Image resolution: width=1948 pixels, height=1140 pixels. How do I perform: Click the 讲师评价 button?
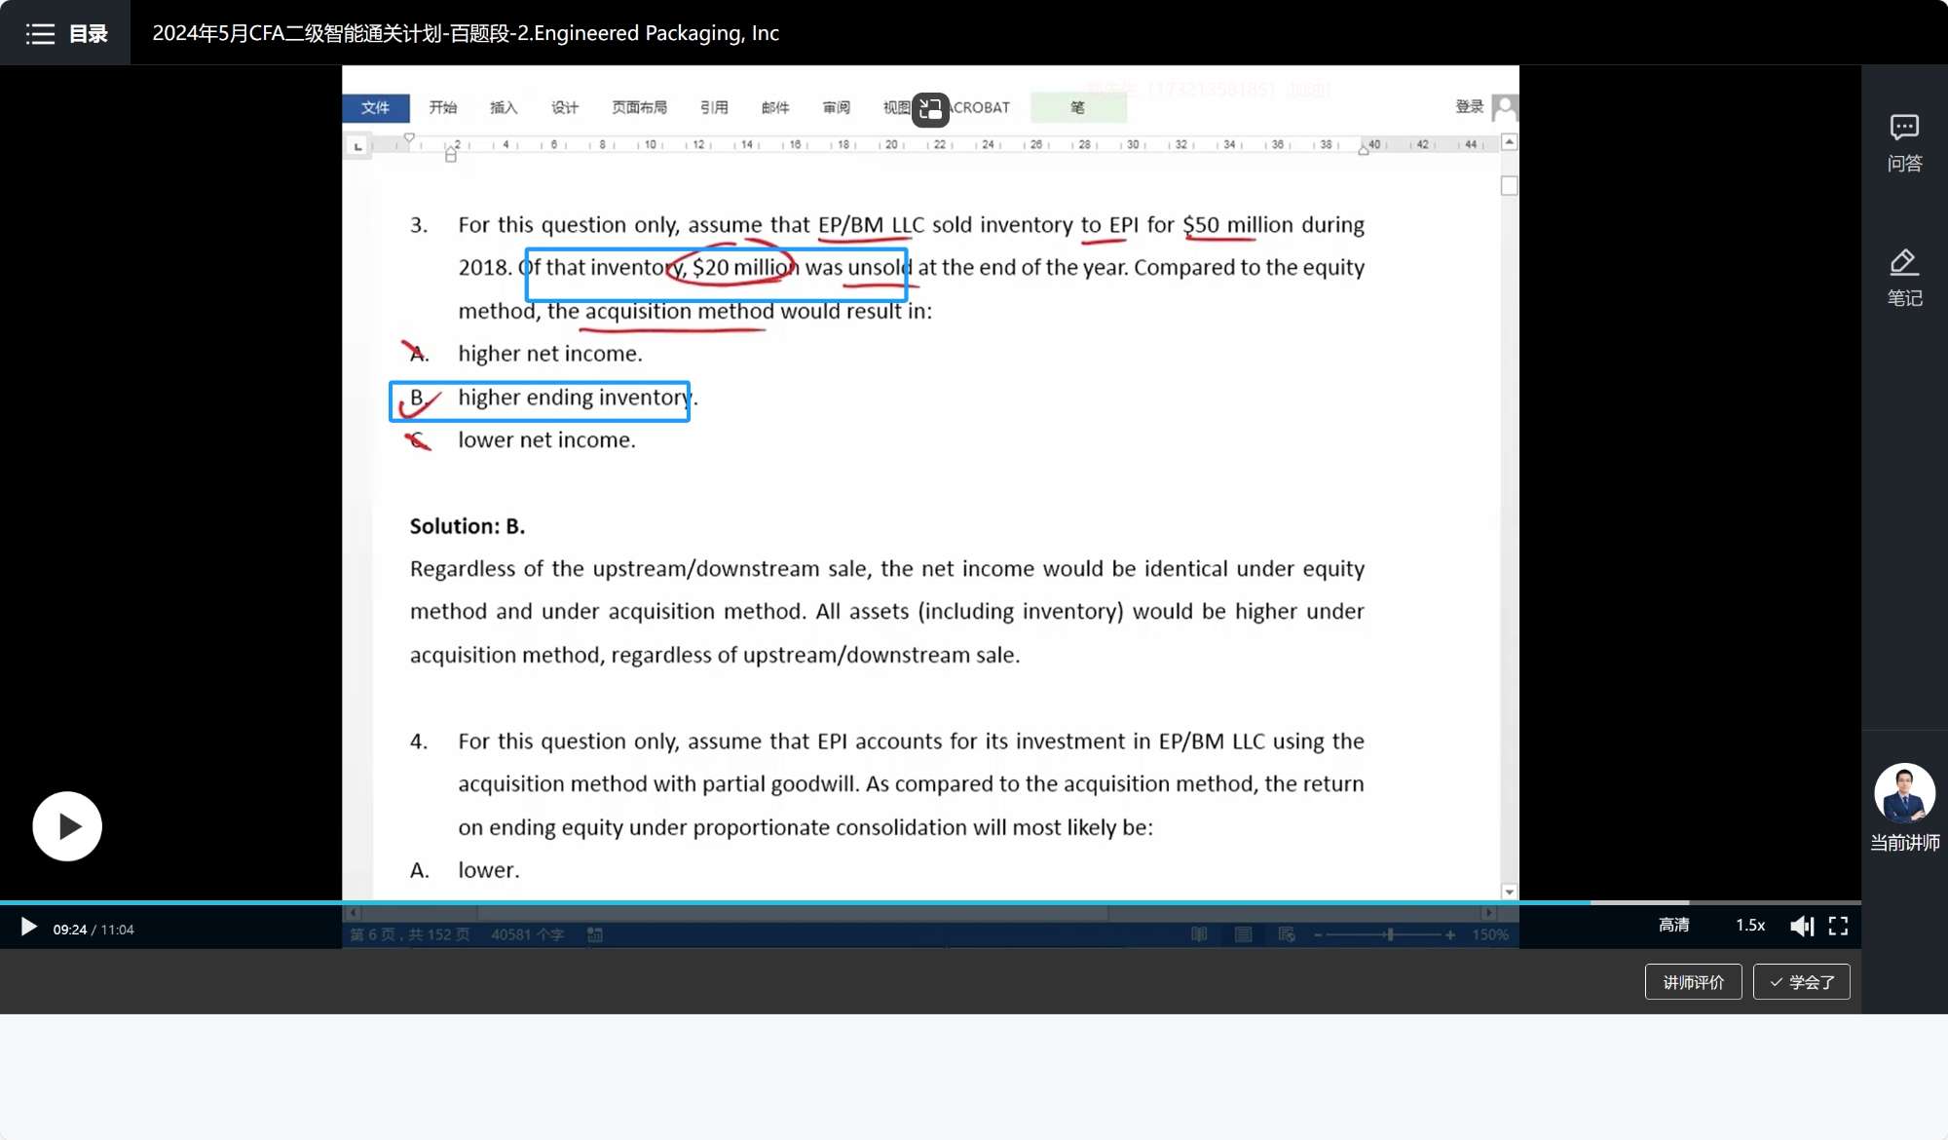point(1693,982)
